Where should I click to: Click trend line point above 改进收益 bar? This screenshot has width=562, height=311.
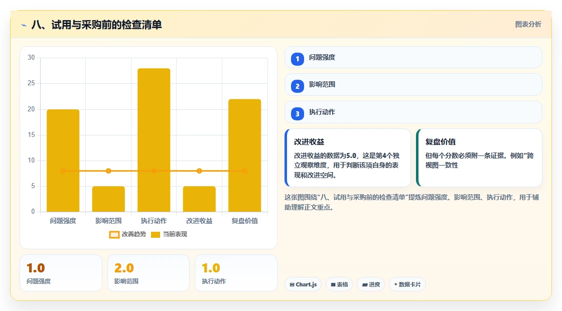(199, 171)
